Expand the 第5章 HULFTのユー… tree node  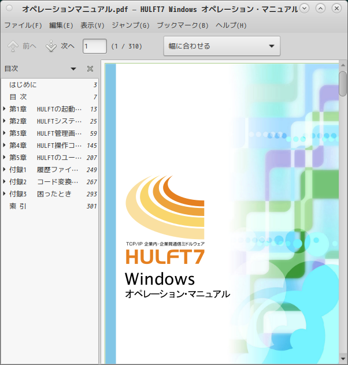pyautogui.click(x=4, y=157)
